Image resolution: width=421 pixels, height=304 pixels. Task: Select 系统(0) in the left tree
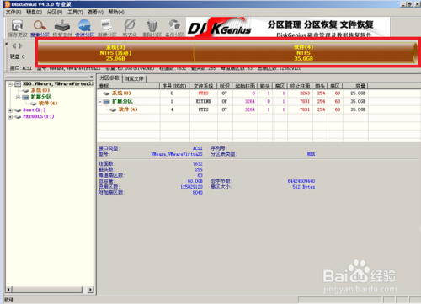[x=40, y=90]
